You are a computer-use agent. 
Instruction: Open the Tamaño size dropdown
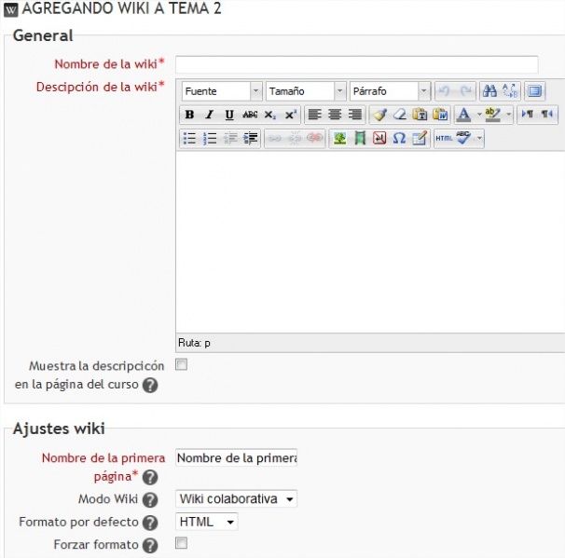306,91
